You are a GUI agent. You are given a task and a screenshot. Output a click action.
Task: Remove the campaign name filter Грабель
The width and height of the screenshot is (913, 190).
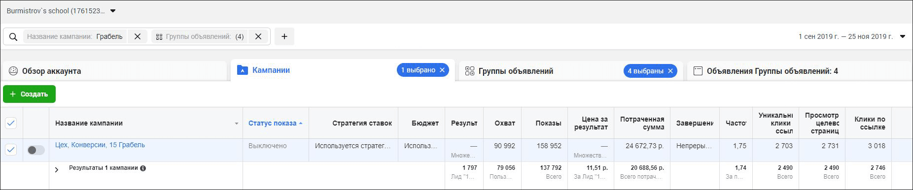pyautogui.click(x=138, y=36)
